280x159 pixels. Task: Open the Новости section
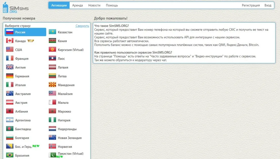click(x=94, y=5)
